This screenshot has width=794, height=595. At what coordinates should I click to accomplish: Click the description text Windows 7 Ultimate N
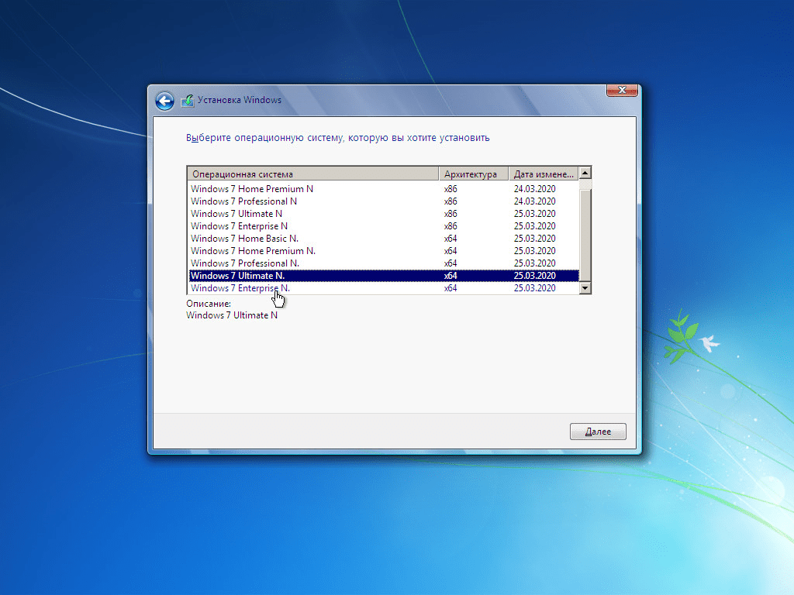(x=232, y=315)
